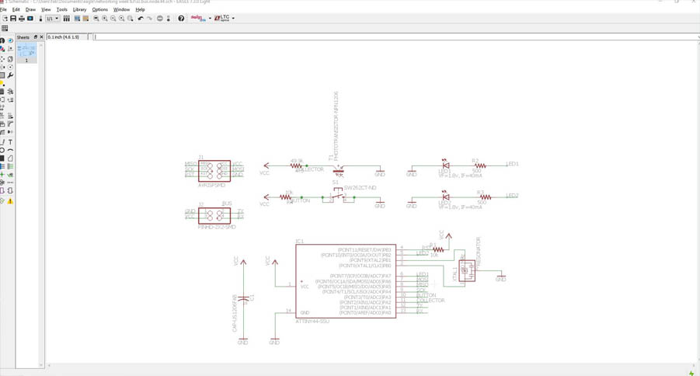This screenshot has height=376, width=700.
Task: Click the lightning icon in status bar
Action: 691,372
